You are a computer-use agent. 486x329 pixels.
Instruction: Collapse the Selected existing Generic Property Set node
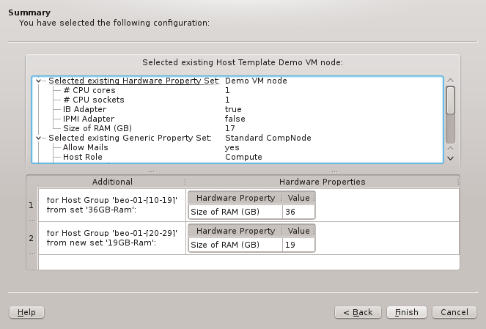point(40,138)
